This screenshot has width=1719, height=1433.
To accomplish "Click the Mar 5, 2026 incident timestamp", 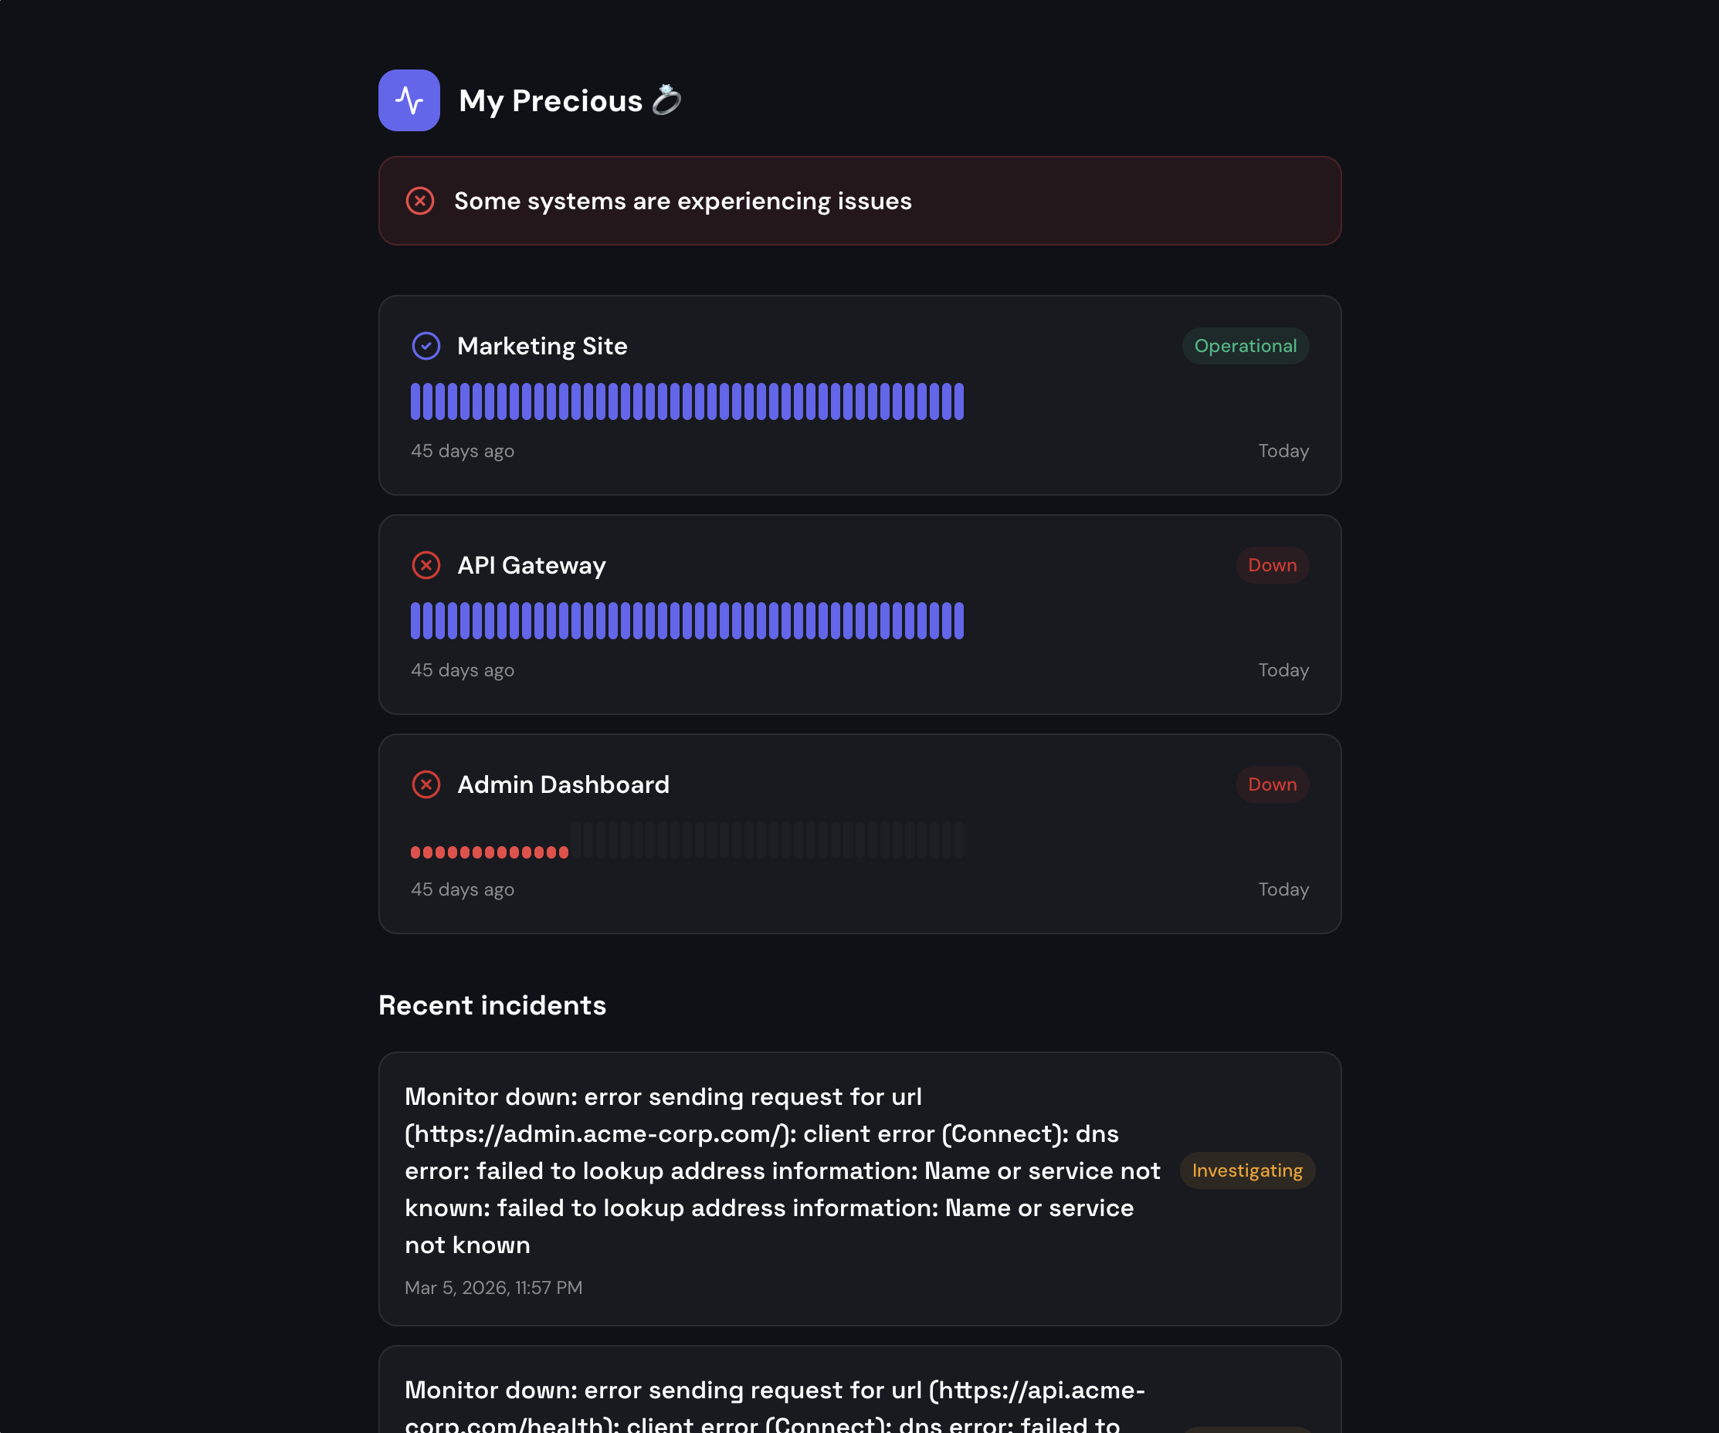I will [x=493, y=1287].
